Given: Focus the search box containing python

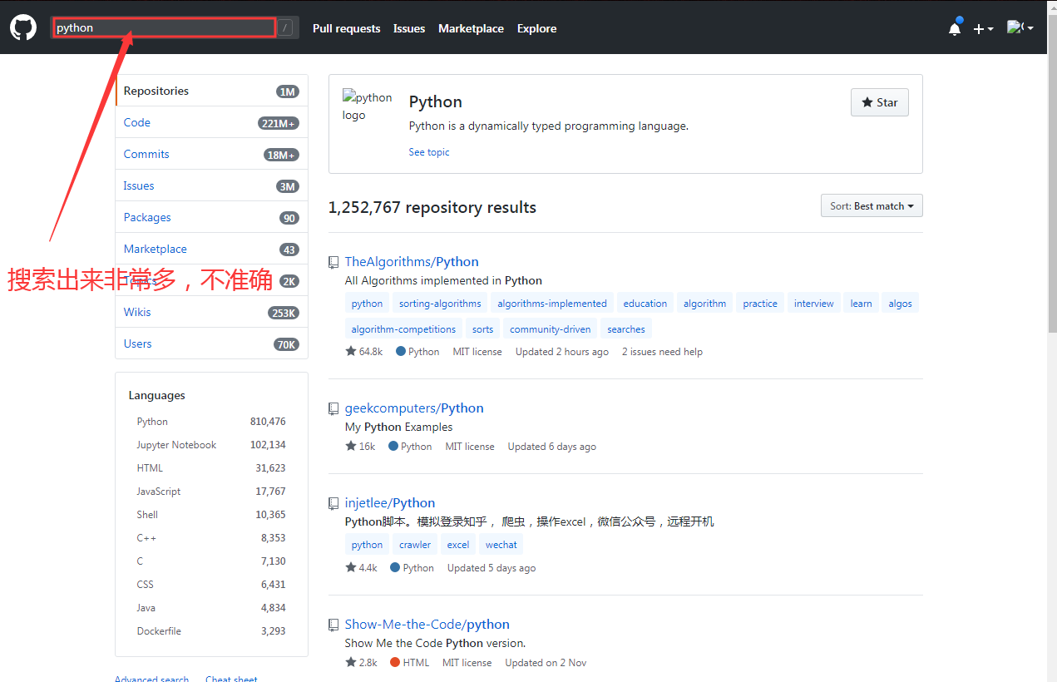Looking at the screenshot, I should tap(164, 27).
